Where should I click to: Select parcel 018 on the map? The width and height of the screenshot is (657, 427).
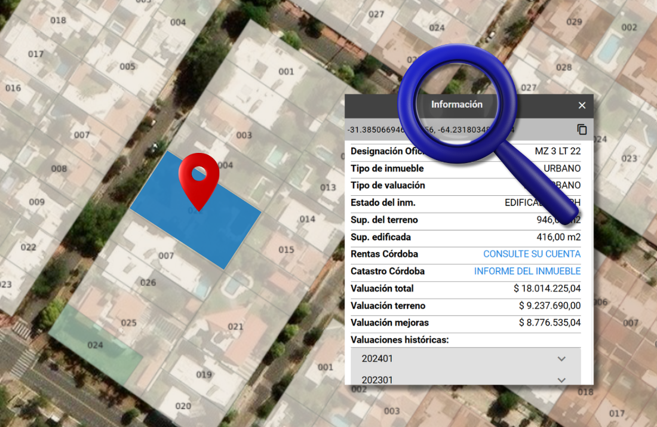point(58,20)
